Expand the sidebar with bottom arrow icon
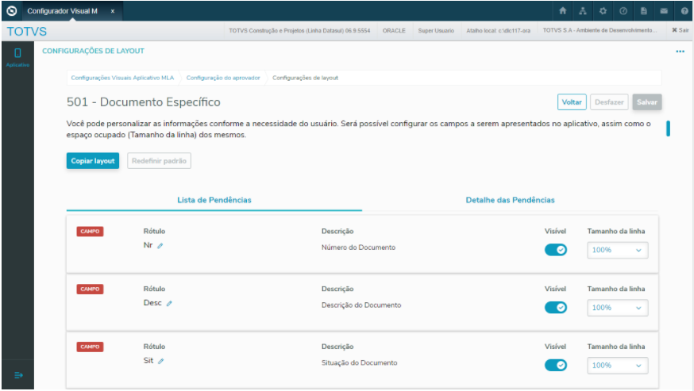694x391 pixels. click(18, 375)
